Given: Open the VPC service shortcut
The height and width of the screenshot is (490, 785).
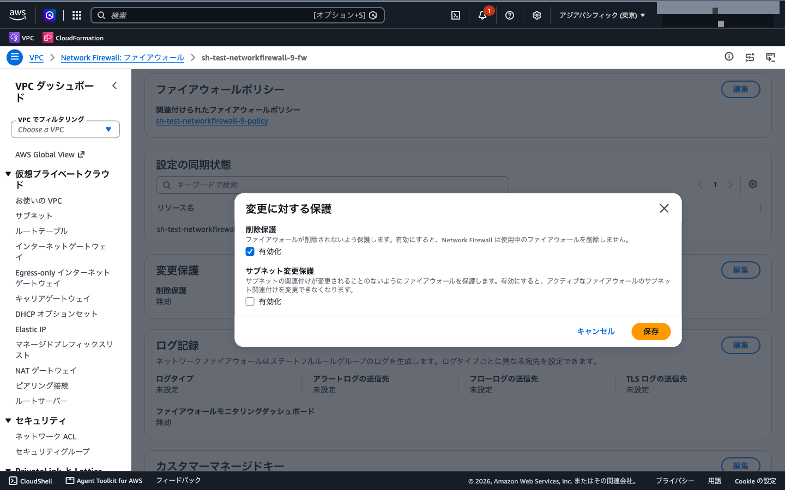Looking at the screenshot, I should coord(22,38).
